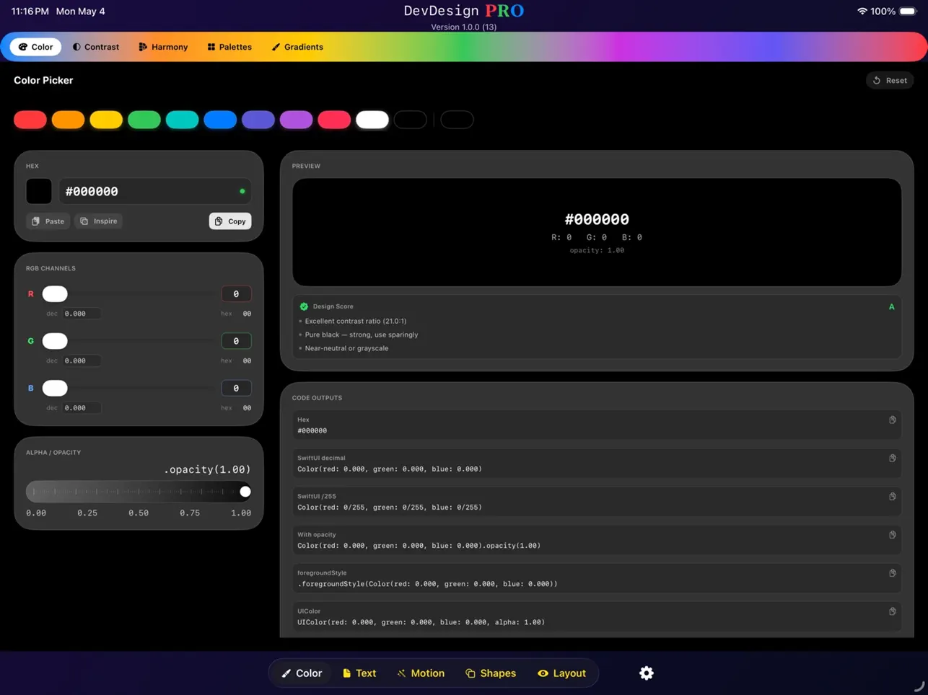Copy the With opacity code output
The width and height of the screenshot is (928, 695).
pos(892,535)
